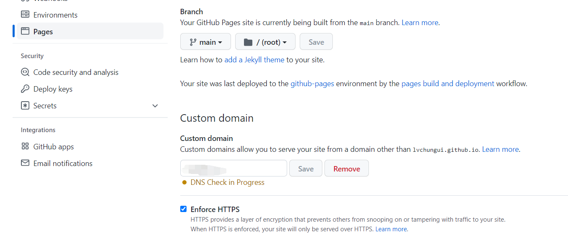The image size is (568, 248).
Task: Open the main branch dropdown
Action: coord(205,42)
